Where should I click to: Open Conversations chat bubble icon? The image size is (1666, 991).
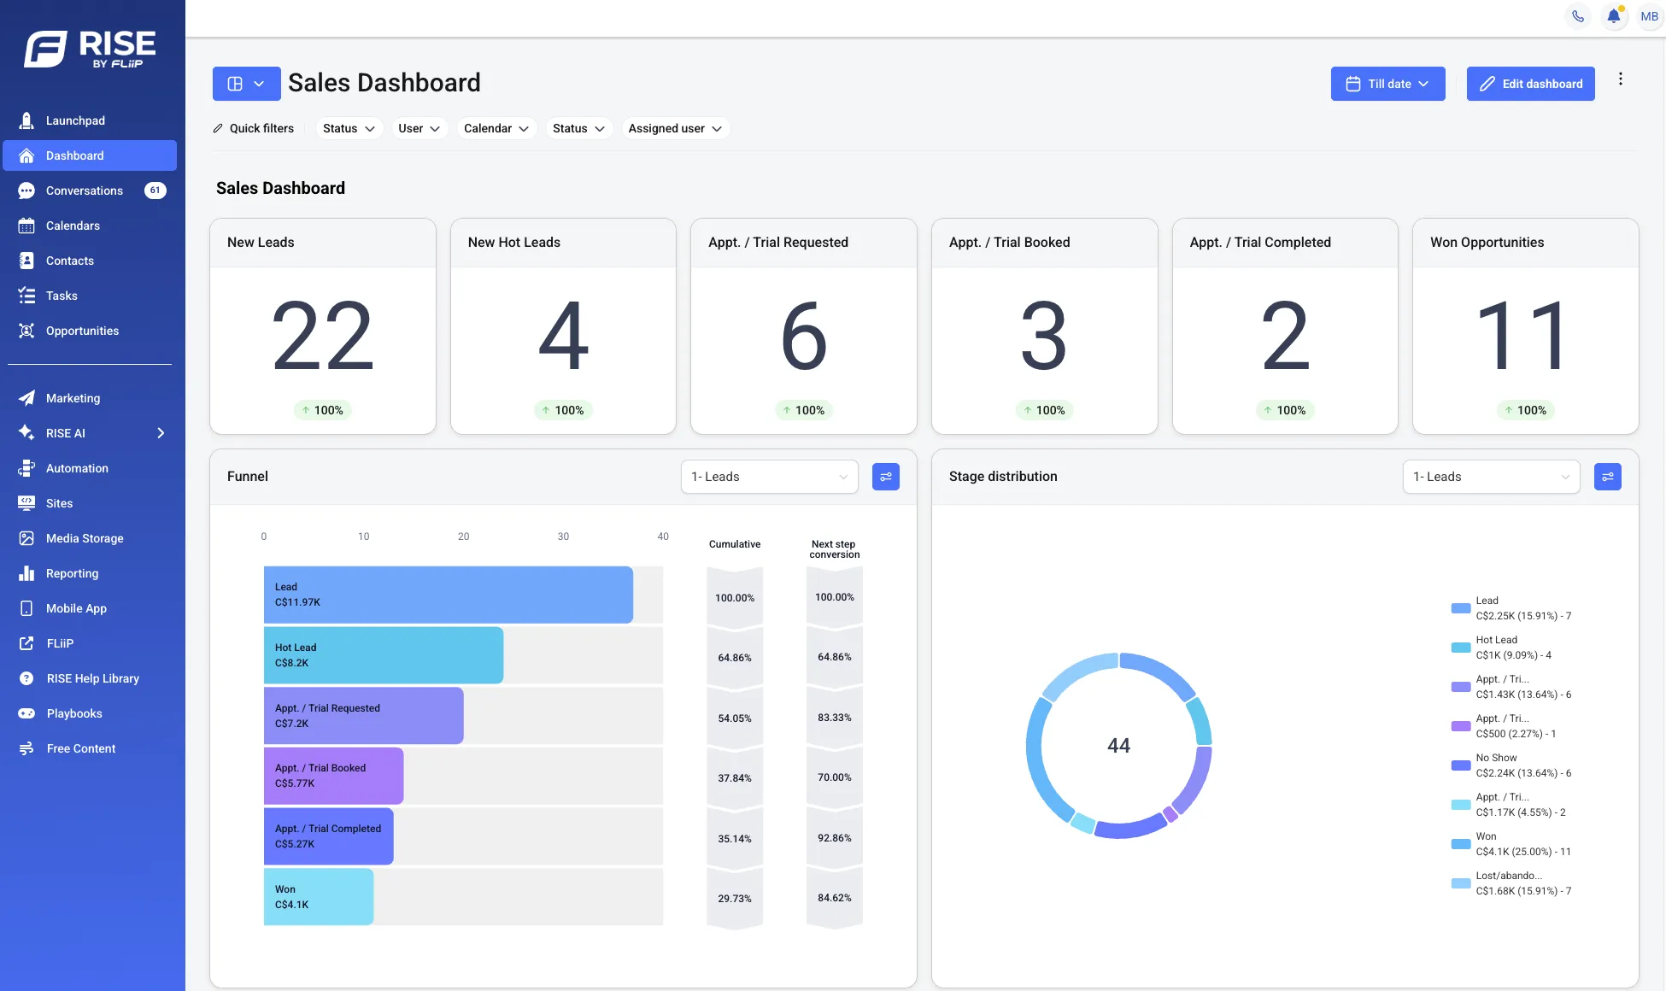click(26, 191)
